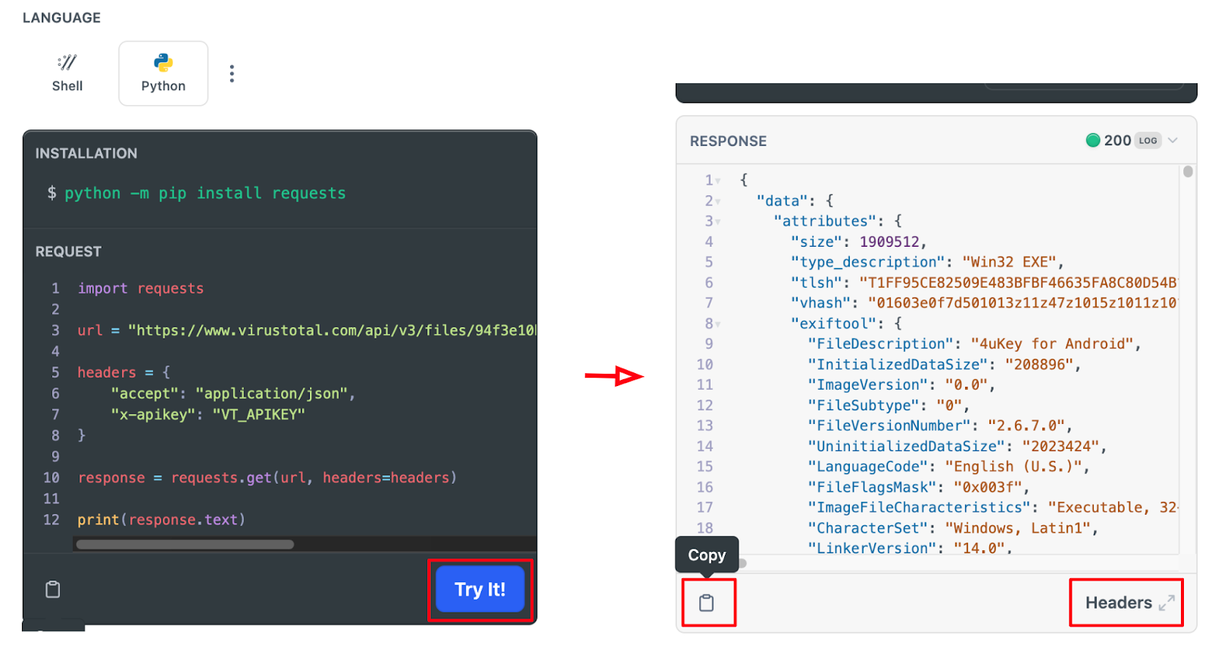This screenshot has height=654, width=1212.
Task: Open the response Headers view
Action: pyautogui.click(x=1118, y=603)
